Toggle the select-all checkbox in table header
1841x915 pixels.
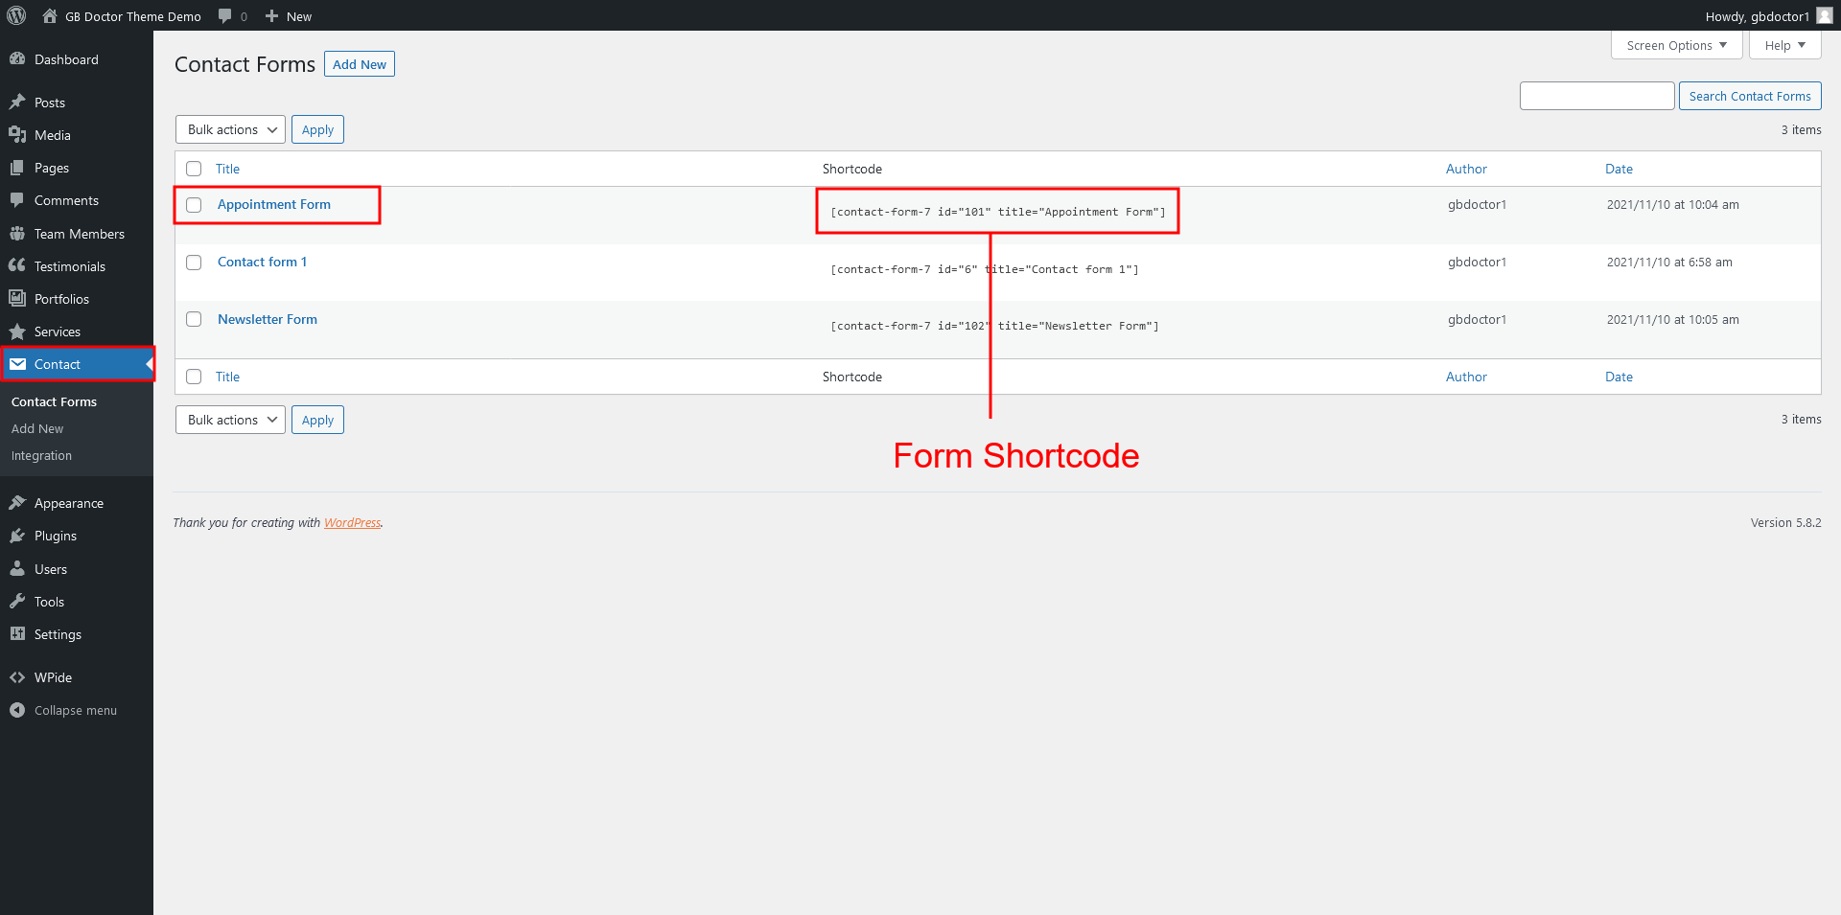tap(194, 169)
